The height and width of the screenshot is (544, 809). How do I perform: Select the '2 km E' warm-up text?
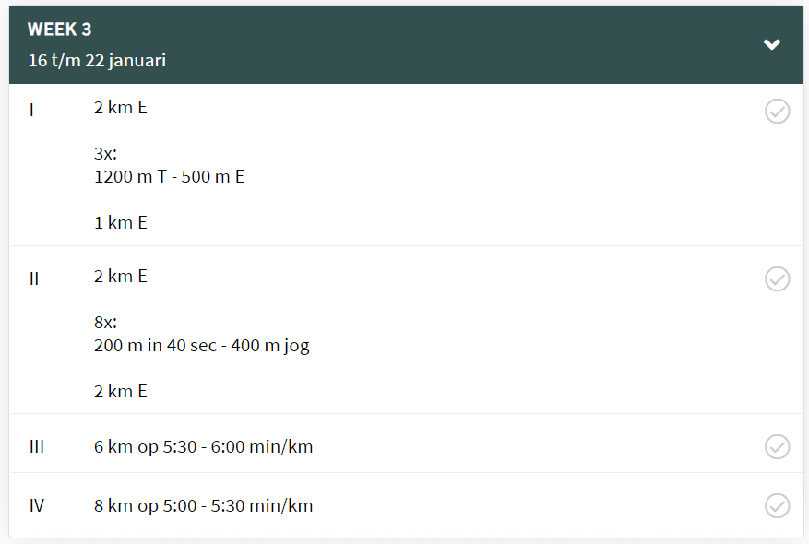pyautogui.click(x=120, y=107)
